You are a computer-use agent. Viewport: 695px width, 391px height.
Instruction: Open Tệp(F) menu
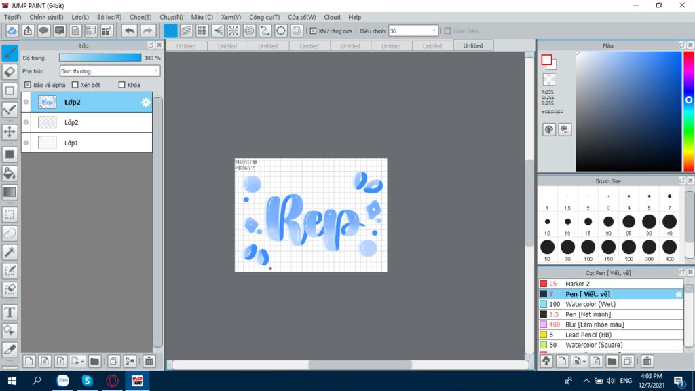[x=12, y=17]
